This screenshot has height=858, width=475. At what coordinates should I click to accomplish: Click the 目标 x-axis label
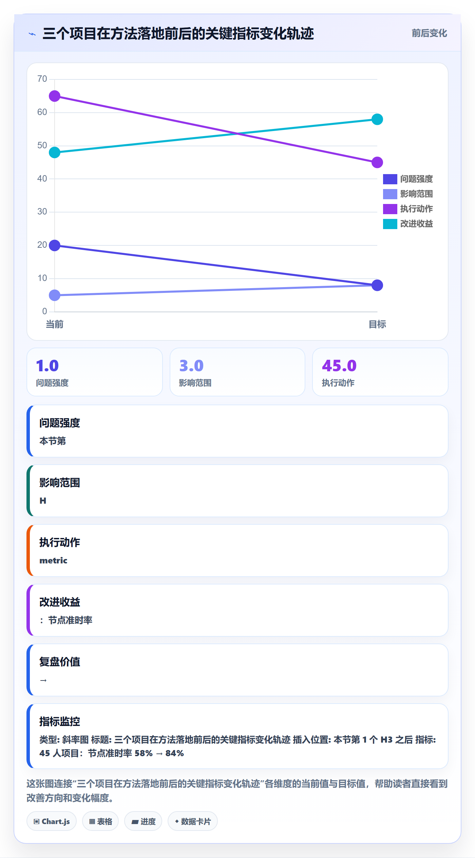coord(377,324)
